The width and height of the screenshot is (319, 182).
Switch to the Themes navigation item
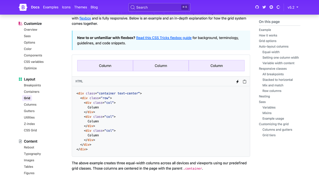(x=81, y=7)
